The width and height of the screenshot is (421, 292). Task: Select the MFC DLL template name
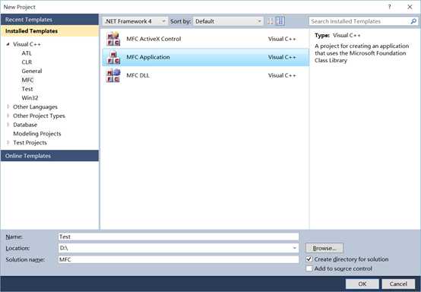138,75
